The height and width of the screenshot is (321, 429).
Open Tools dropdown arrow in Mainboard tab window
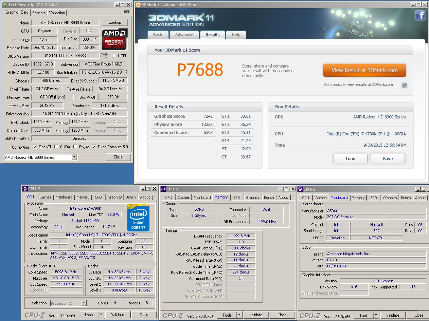pyautogui.click(x=376, y=315)
